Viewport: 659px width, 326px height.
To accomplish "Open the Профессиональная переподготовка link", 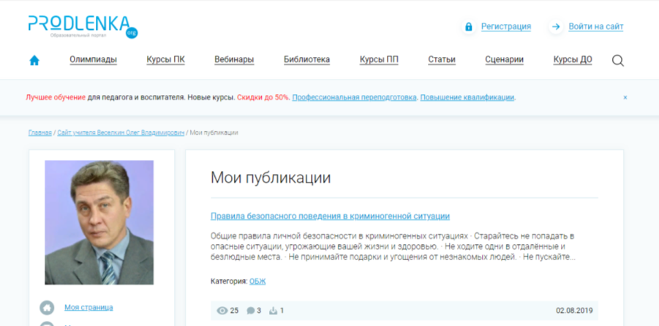I will [354, 97].
